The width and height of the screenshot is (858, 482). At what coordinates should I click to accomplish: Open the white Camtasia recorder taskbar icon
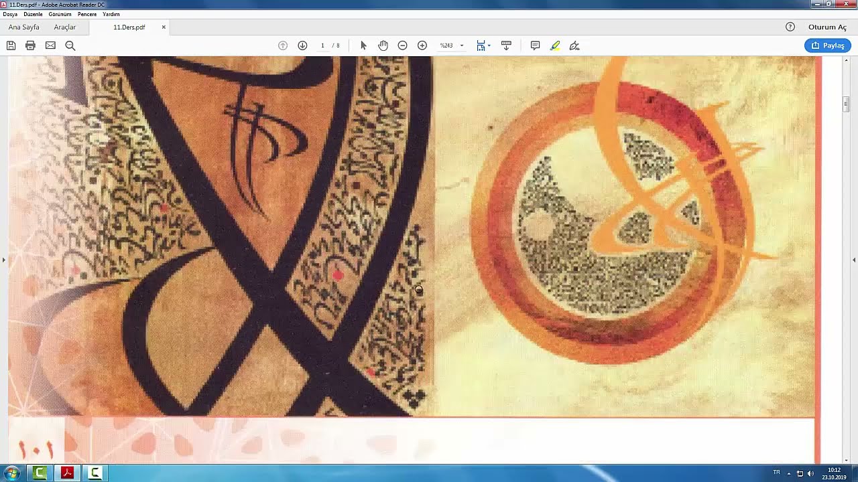95,473
